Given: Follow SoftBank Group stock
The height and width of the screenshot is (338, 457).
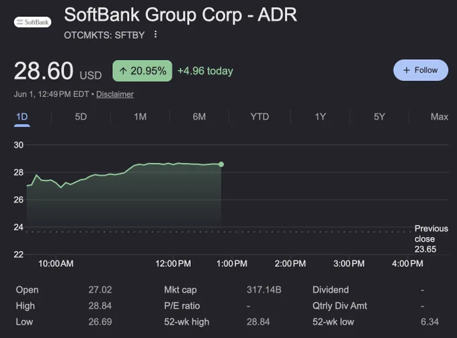Looking at the screenshot, I should pyautogui.click(x=421, y=70).
